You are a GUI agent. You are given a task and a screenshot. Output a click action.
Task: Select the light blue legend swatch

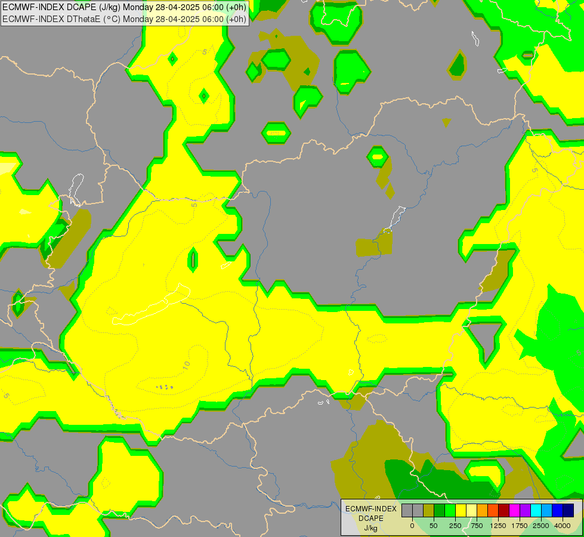547,511
